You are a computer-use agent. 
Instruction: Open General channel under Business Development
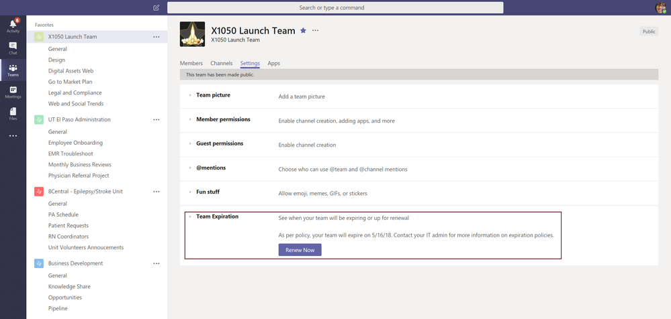pos(57,275)
